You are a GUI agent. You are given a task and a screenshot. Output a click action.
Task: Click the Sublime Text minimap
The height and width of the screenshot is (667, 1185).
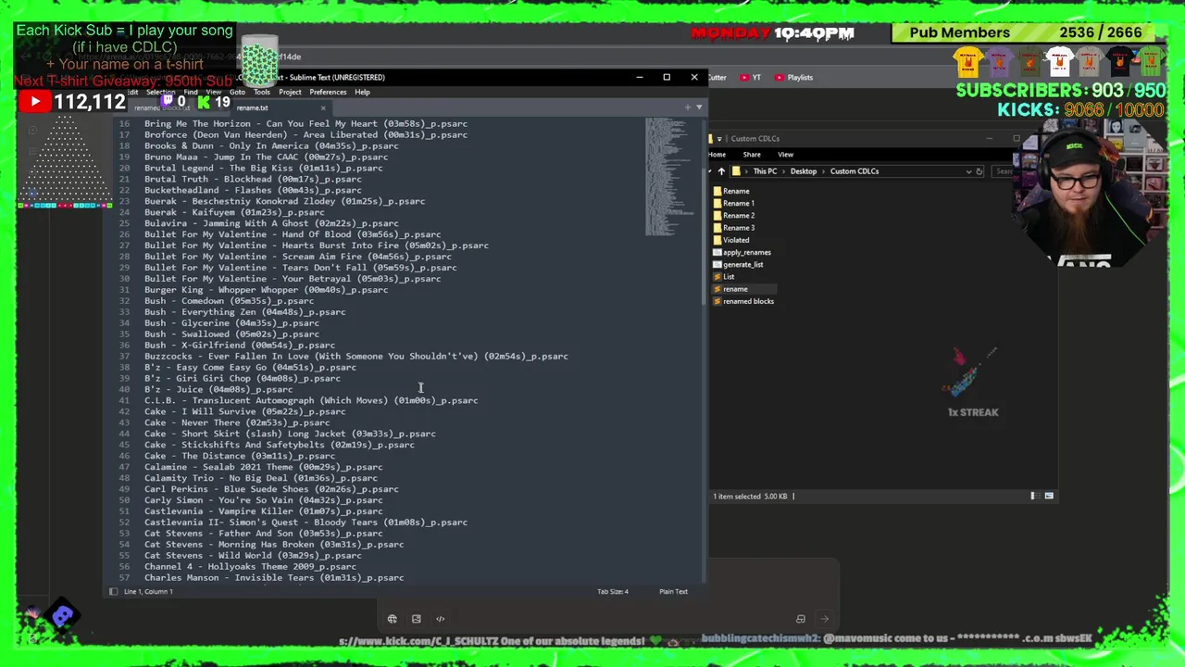(x=668, y=176)
